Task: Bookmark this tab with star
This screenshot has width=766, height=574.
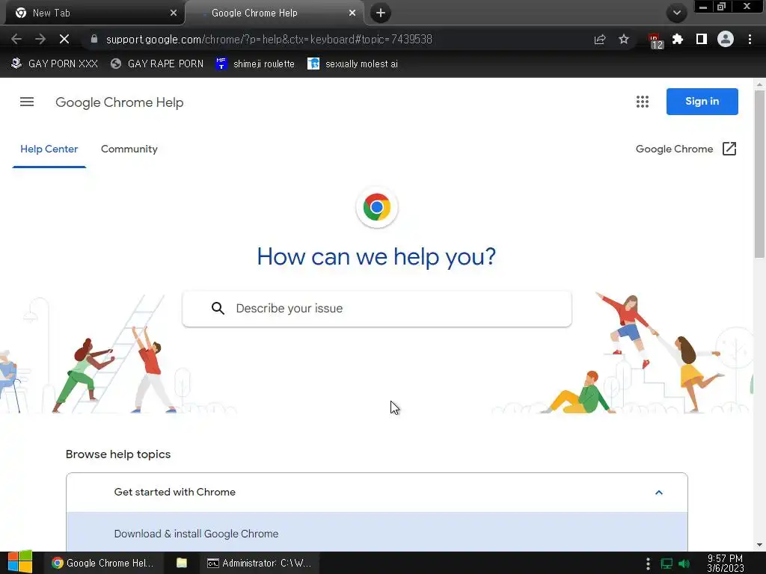Action: (624, 39)
